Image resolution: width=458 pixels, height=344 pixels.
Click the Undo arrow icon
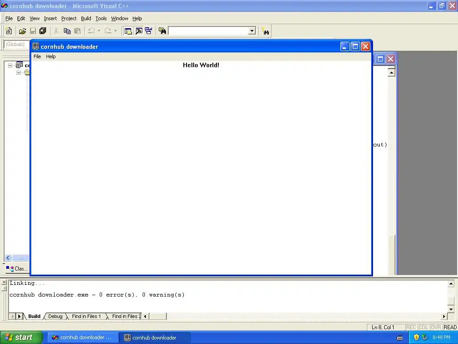[x=91, y=31]
